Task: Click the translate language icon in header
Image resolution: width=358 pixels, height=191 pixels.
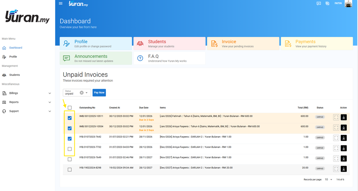Action: click(x=327, y=4)
